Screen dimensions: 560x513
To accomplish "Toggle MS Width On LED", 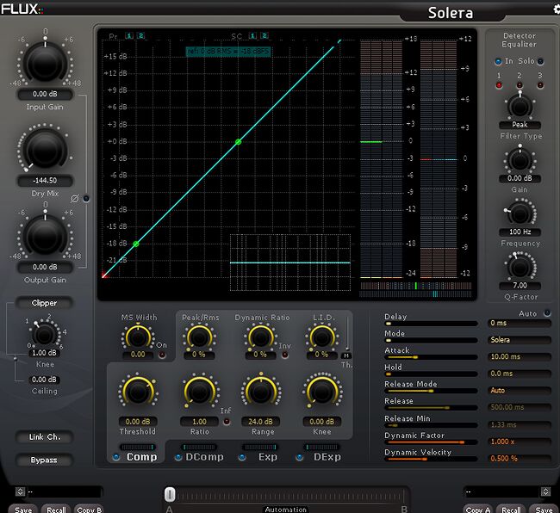I will [x=162, y=355].
